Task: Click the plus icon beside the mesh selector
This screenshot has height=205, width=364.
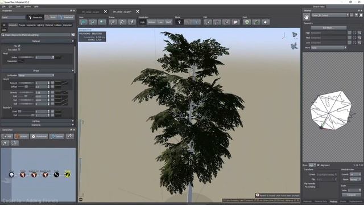Action: (357, 15)
